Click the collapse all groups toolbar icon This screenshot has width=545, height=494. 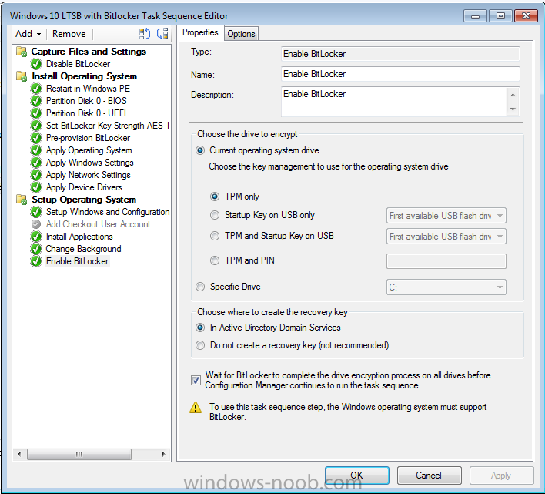coord(162,34)
